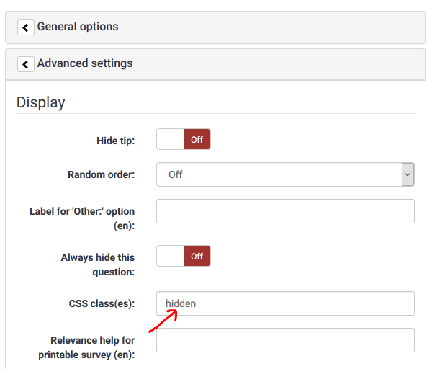
Task: Click red Off half of Always hide switch
Action: click(197, 256)
